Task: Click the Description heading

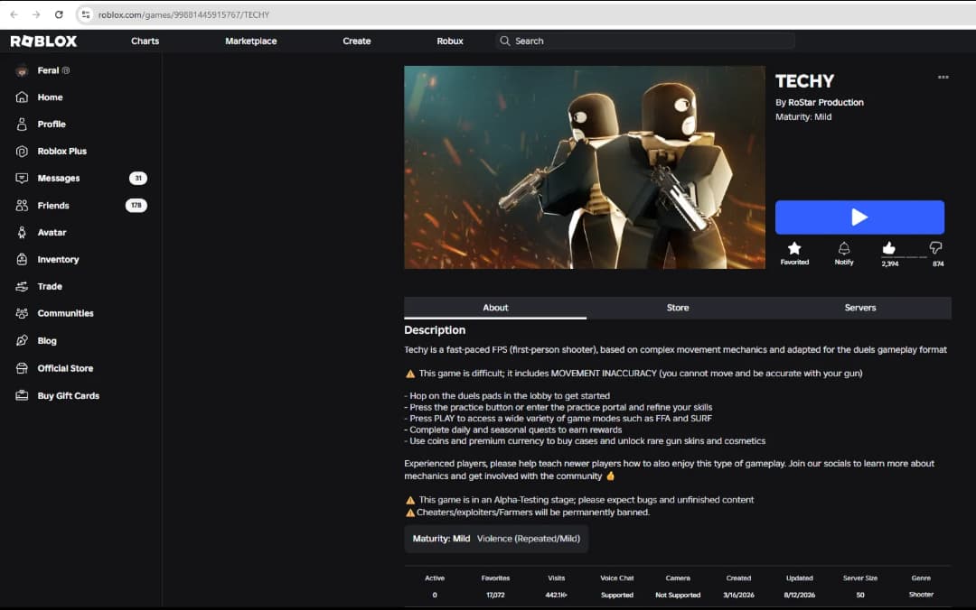Action: point(435,330)
